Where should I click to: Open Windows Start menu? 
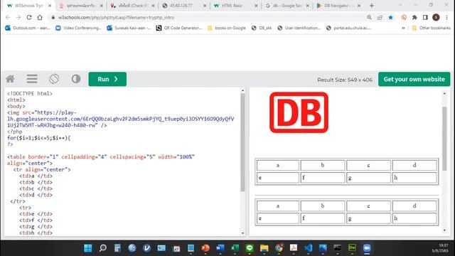(x=88, y=248)
